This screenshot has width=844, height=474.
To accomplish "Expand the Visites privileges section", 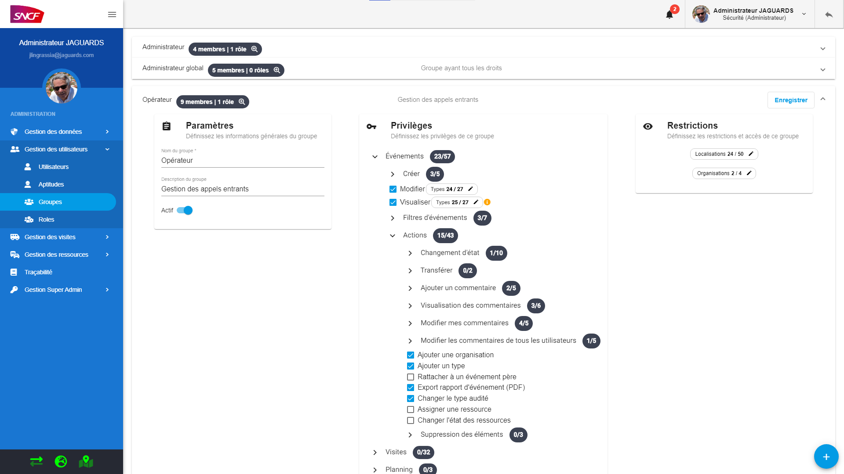I will coord(375,452).
